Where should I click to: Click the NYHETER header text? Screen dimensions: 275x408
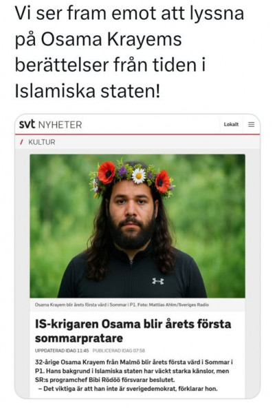(60, 125)
